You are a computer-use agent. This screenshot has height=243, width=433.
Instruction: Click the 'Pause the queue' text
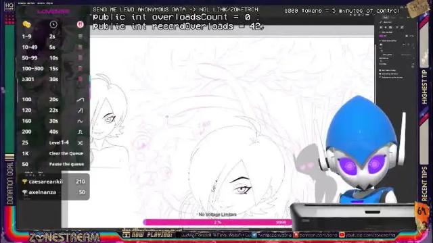(x=66, y=164)
